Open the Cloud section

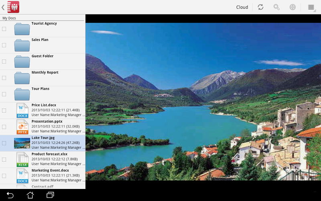pos(242,7)
